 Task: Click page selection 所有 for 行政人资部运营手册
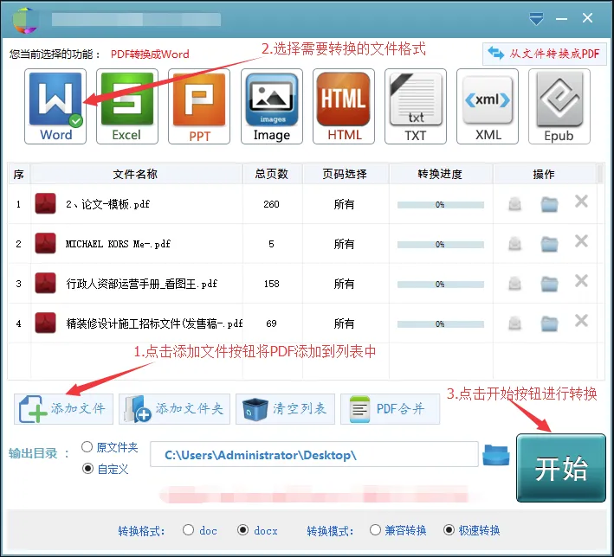(344, 284)
